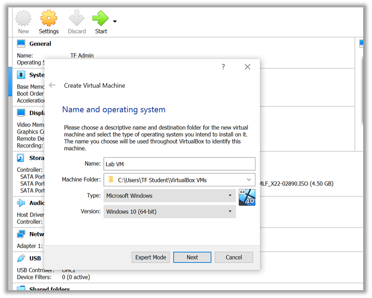Click the TF Admin machine name value

(x=82, y=55)
